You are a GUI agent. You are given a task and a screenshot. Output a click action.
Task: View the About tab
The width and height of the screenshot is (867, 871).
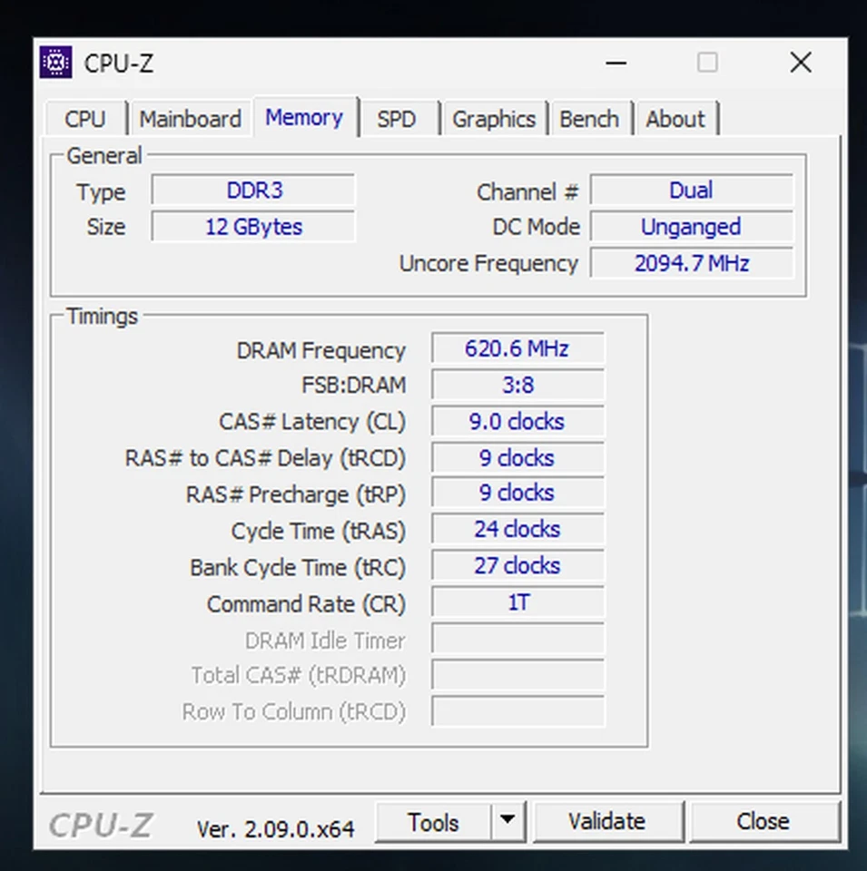675,119
